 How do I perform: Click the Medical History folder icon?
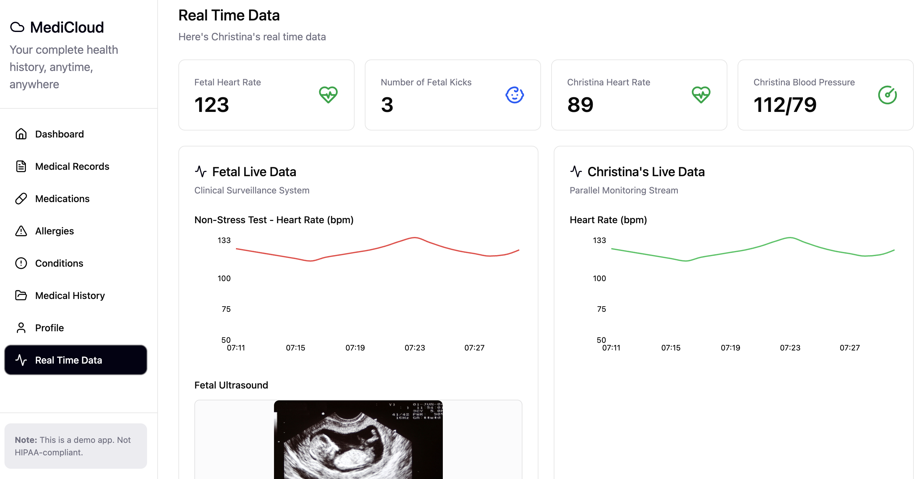click(21, 295)
